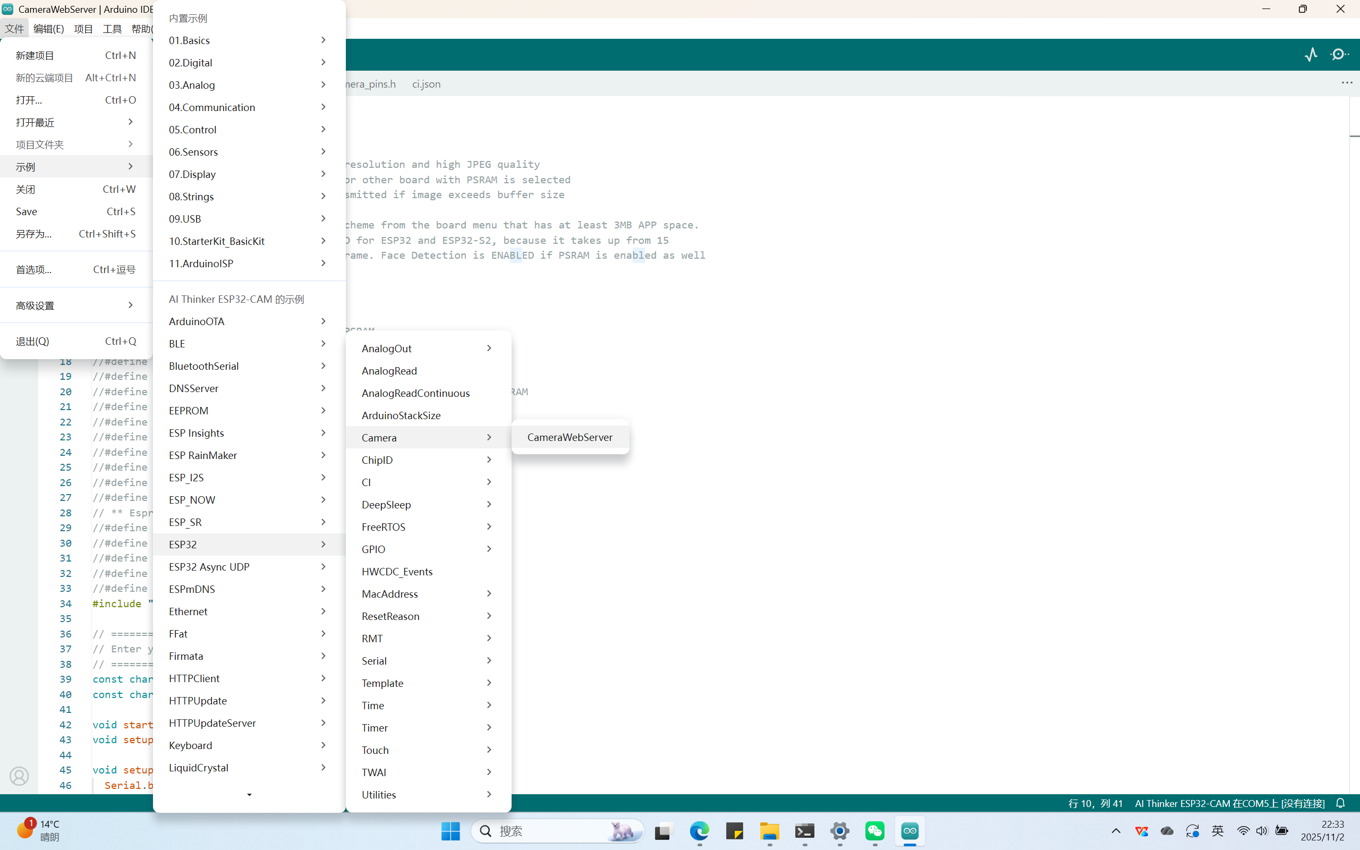Open the tabs overflow three-dot menu
The image size is (1360, 850).
coord(1347,83)
